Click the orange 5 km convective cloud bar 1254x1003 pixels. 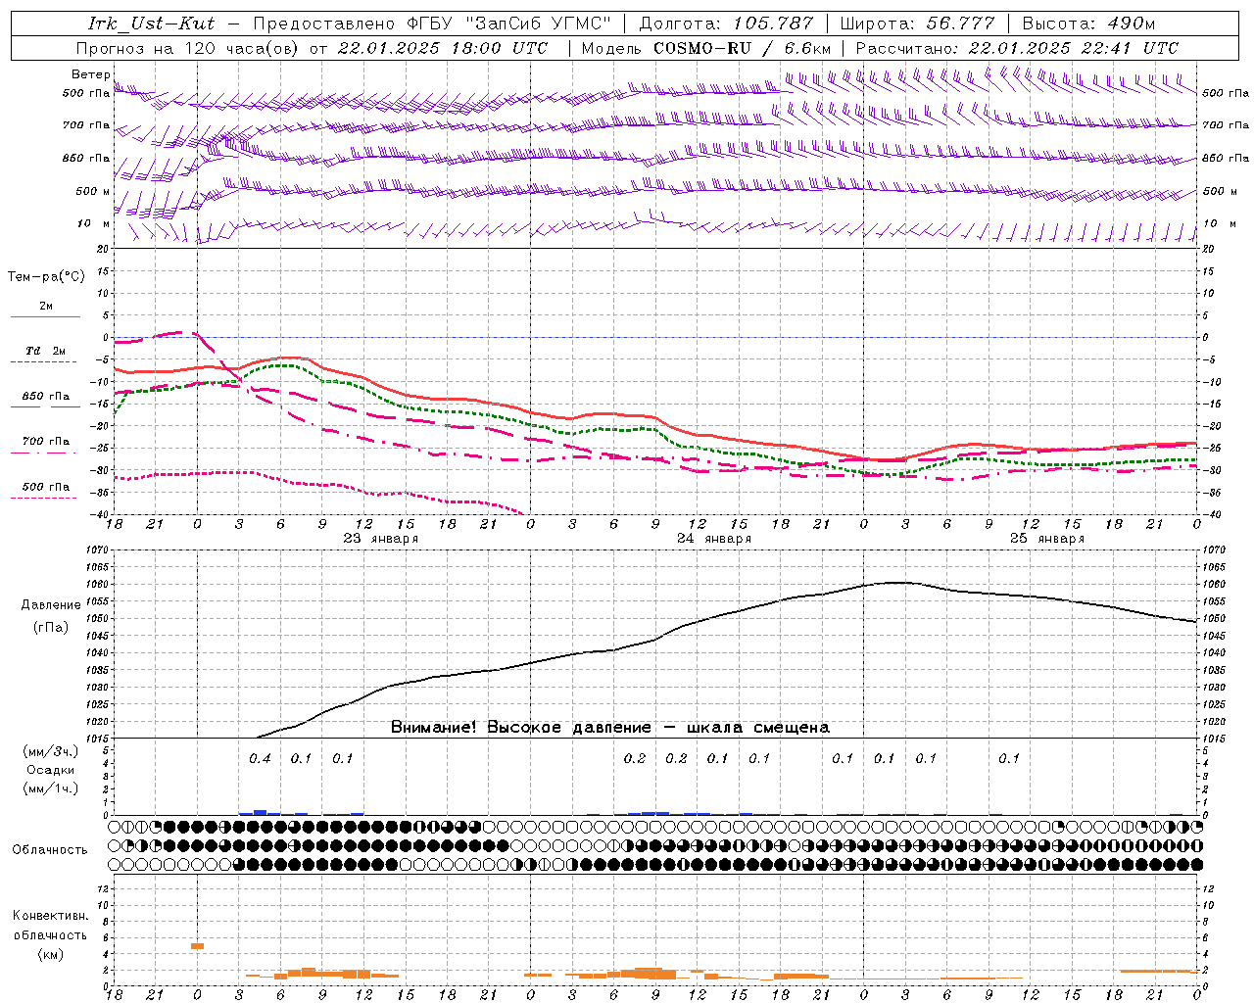[x=197, y=946]
